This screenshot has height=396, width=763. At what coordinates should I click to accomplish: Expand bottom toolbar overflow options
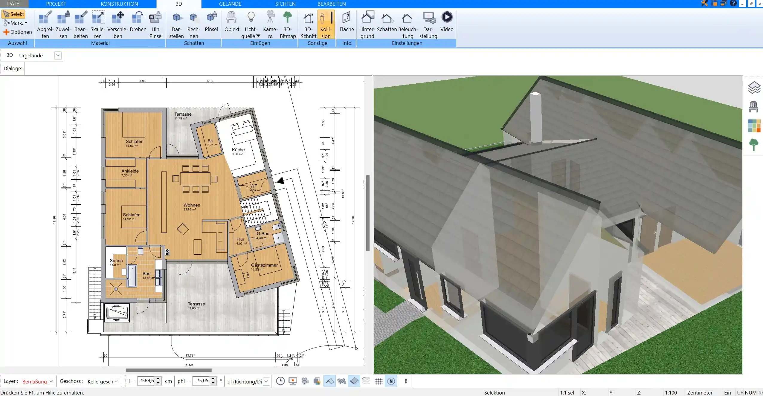[406, 381]
